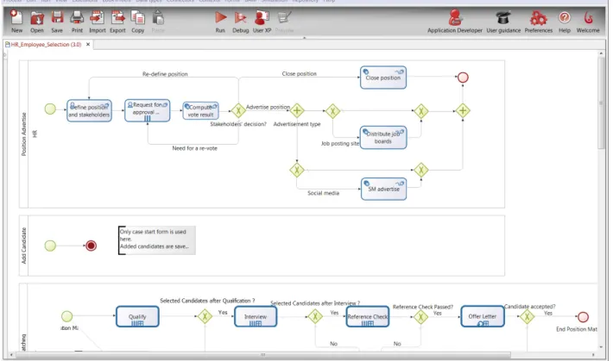Select the Define position and stakeholders task

89,111
